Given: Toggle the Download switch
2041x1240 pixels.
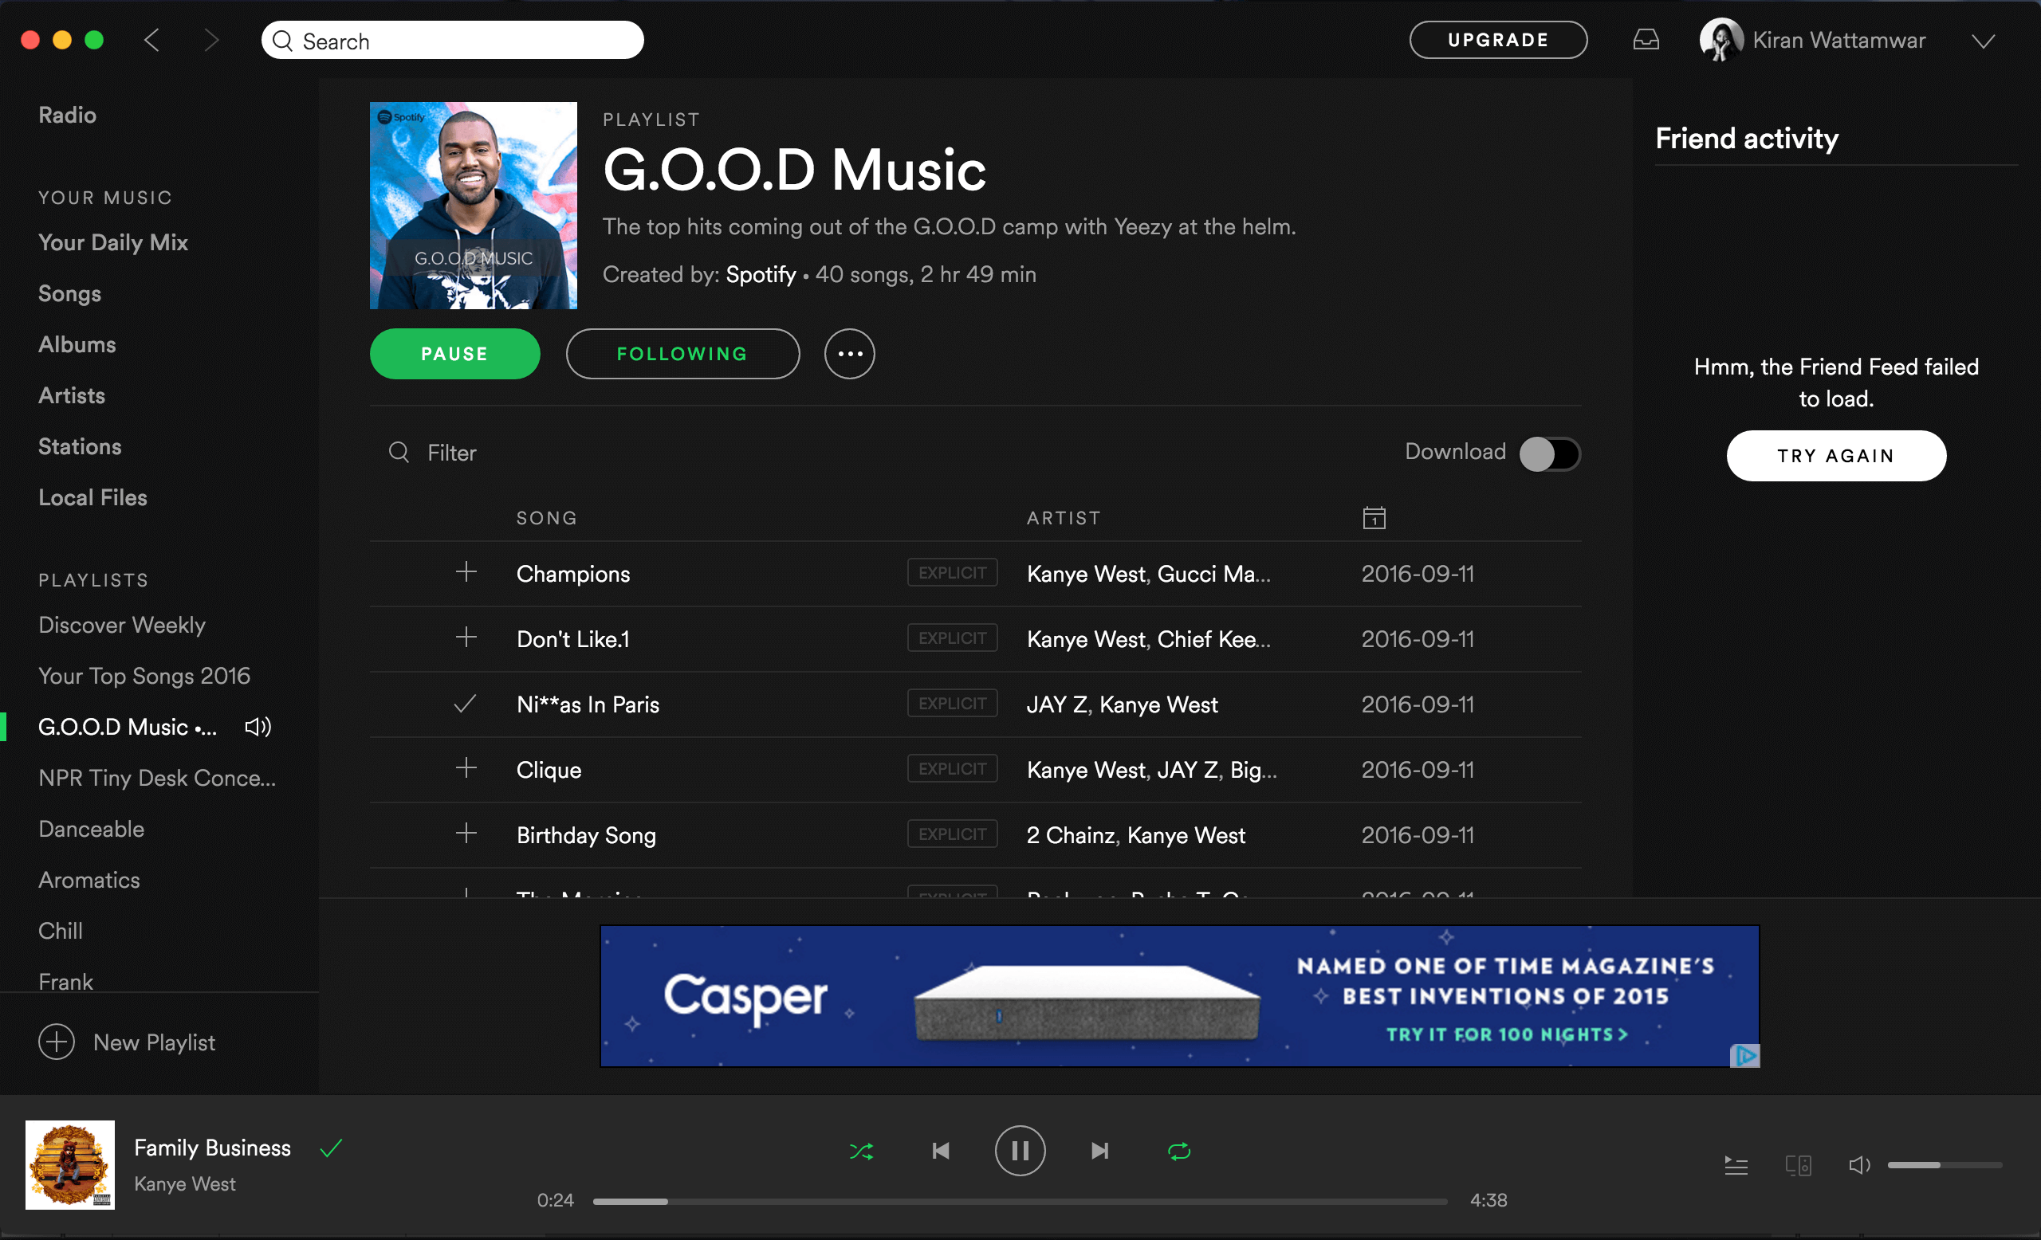Looking at the screenshot, I should click(x=1549, y=453).
